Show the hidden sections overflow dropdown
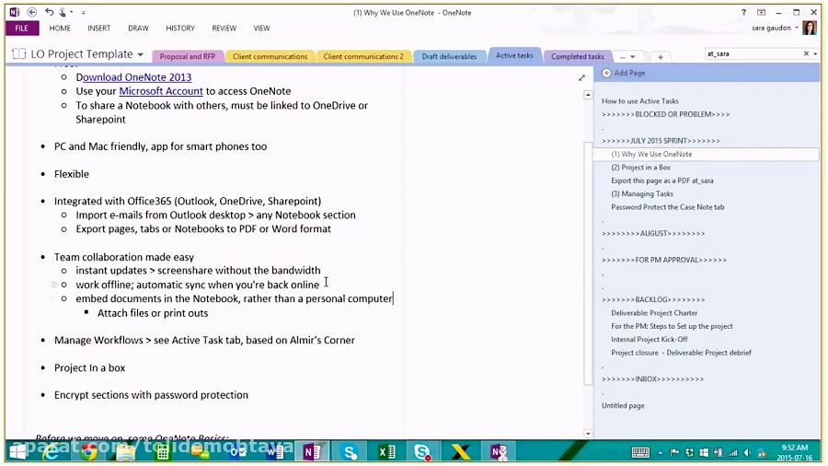 [x=627, y=56]
